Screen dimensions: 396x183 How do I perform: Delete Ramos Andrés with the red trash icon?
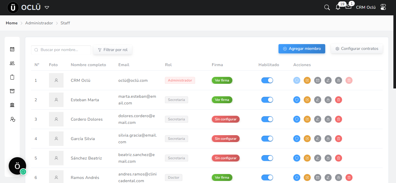[x=349, y=177]
